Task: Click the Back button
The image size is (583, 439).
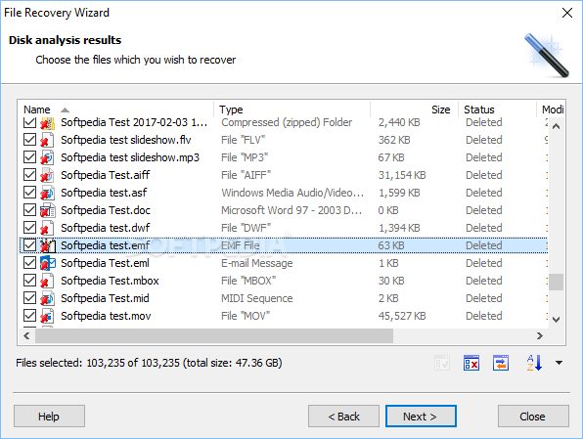Action: 343,416
